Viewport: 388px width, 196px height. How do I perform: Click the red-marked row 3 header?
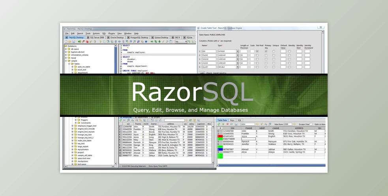coord(220,136)
